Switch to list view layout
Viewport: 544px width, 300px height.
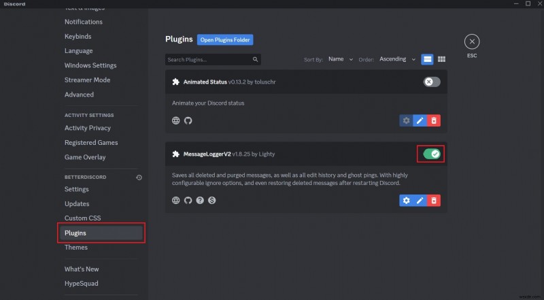tap(428, 59)
